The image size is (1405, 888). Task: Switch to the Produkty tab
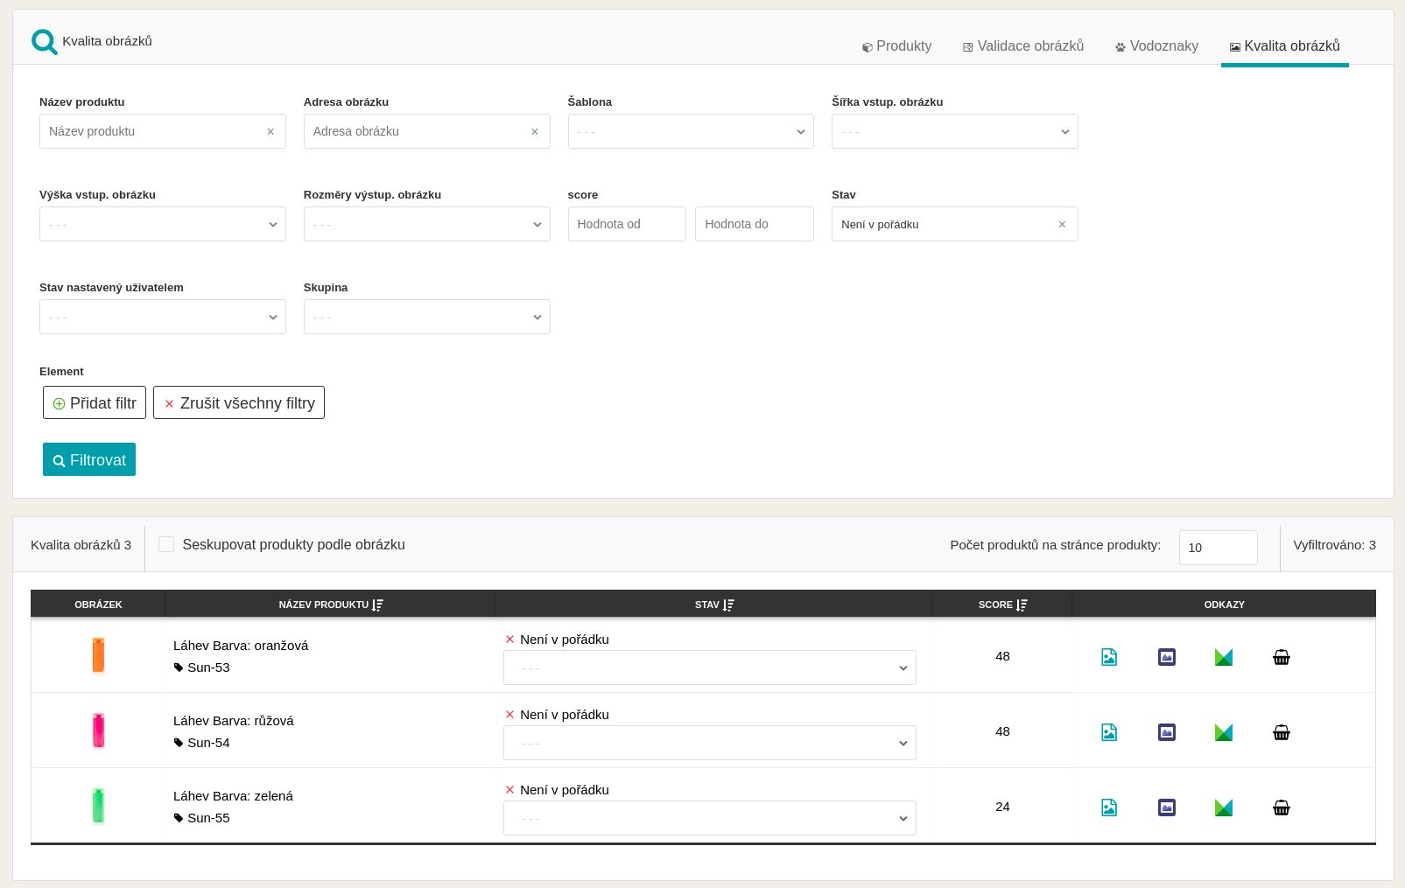896,46
